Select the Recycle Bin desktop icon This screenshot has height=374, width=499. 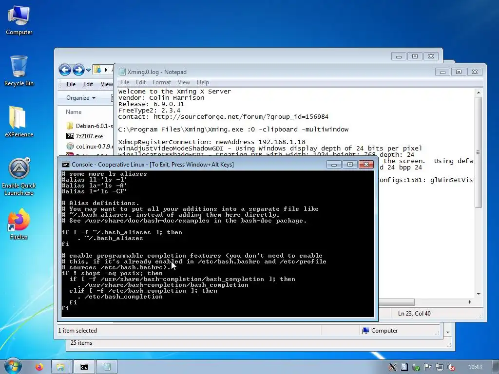pyautogui.click(x=19, y=71)
